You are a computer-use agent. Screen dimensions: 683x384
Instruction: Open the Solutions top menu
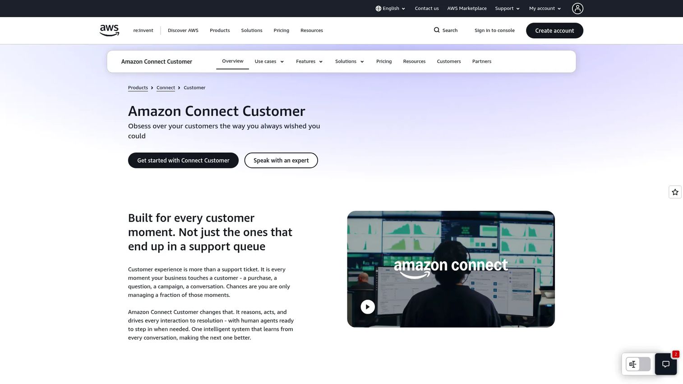coord(252,30)
